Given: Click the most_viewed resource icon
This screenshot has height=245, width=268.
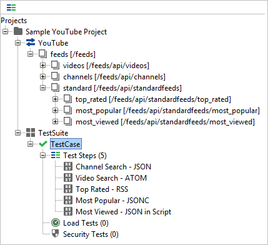Looking at the screenshot, I should pos(68,121).
